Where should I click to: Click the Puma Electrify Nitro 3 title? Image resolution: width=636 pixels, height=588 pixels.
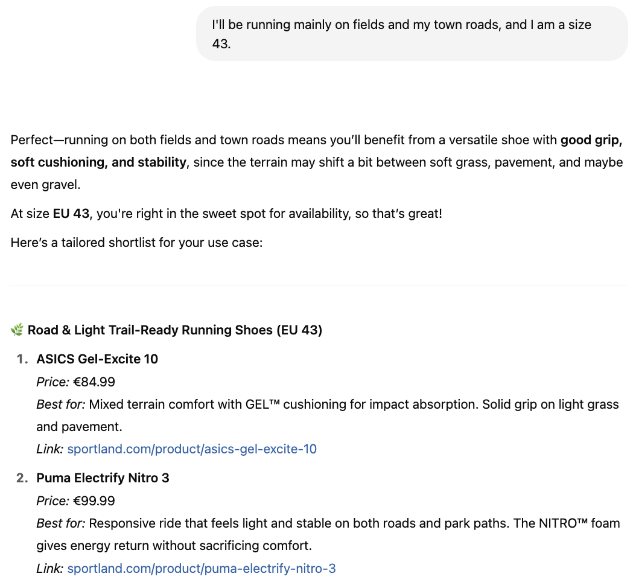tap(103, 478)
